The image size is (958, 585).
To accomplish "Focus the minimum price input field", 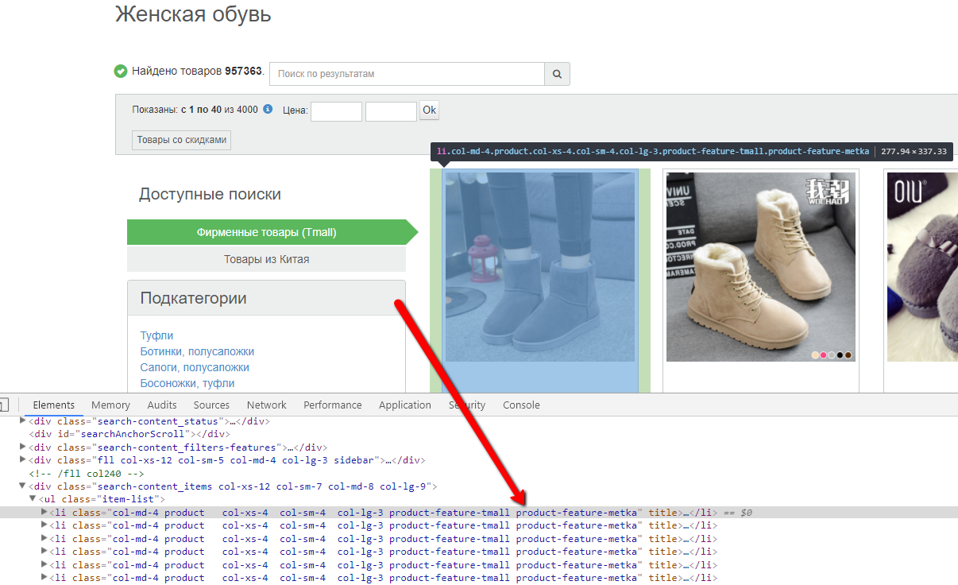I will [336, 111].
